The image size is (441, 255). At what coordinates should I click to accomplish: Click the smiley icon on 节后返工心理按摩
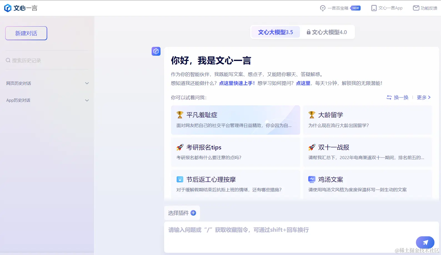180,179
